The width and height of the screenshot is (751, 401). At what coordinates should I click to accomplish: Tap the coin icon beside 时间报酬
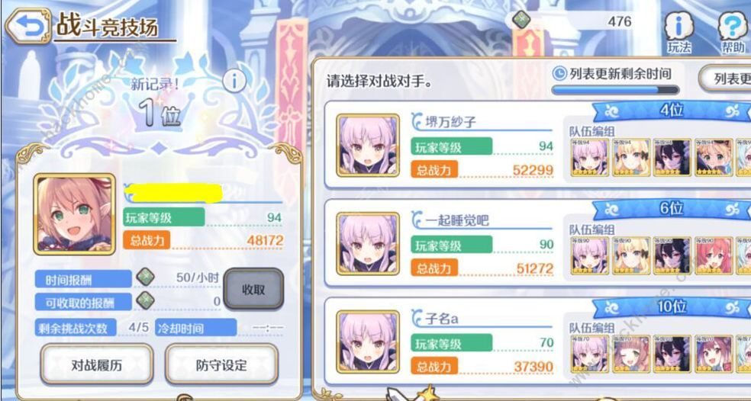pyautogui.click(x=145, y=277)
